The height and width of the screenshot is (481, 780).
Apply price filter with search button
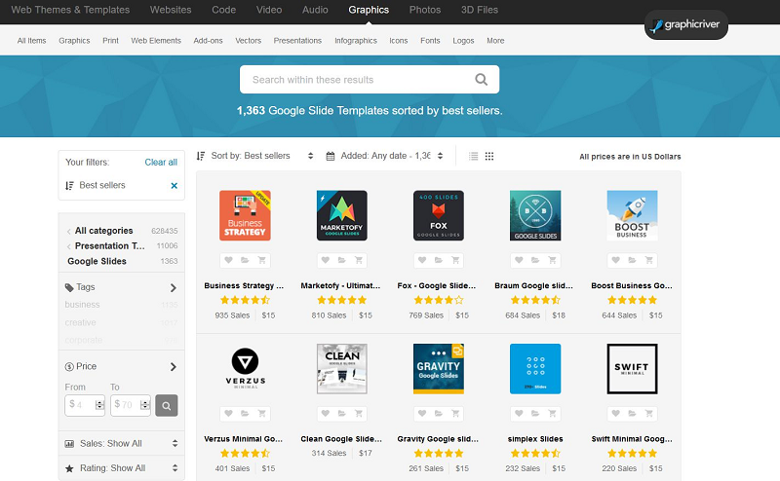coord(167,404)
